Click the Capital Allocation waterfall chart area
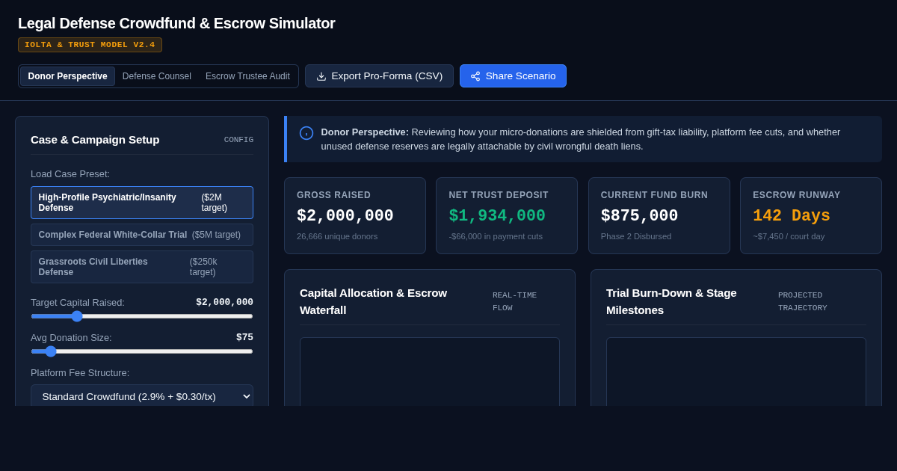897x471 pixels. click(x=430, y=372)
